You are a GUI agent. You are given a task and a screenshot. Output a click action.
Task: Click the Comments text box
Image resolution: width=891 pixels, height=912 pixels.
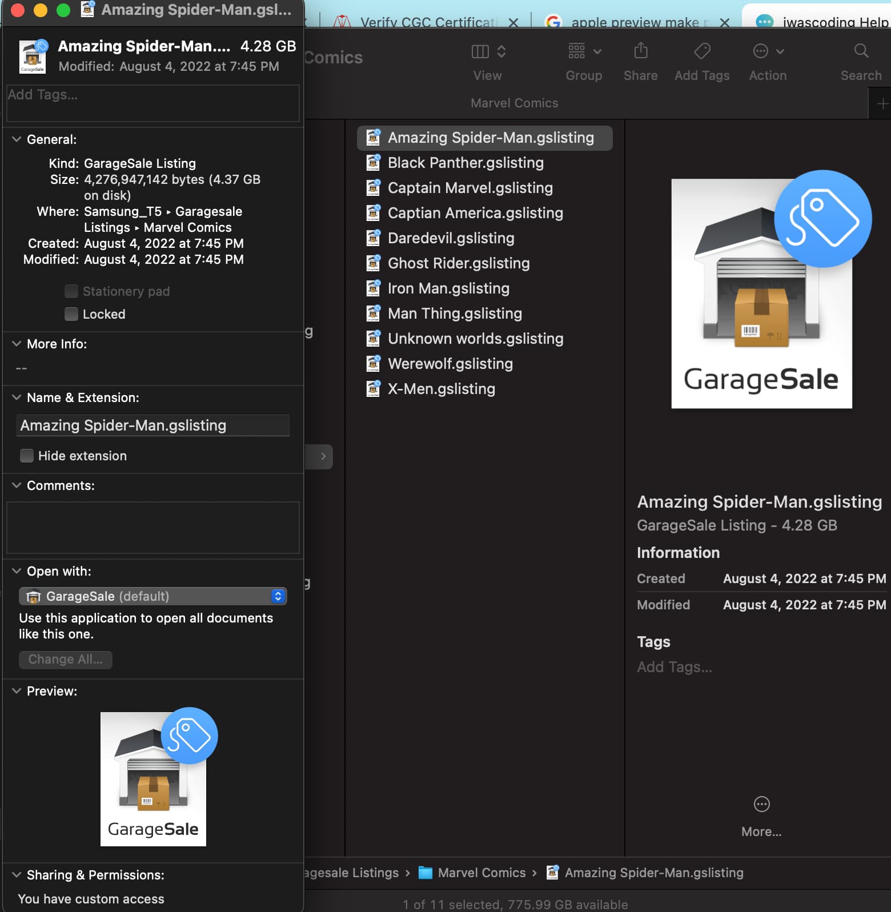point(153,528)
